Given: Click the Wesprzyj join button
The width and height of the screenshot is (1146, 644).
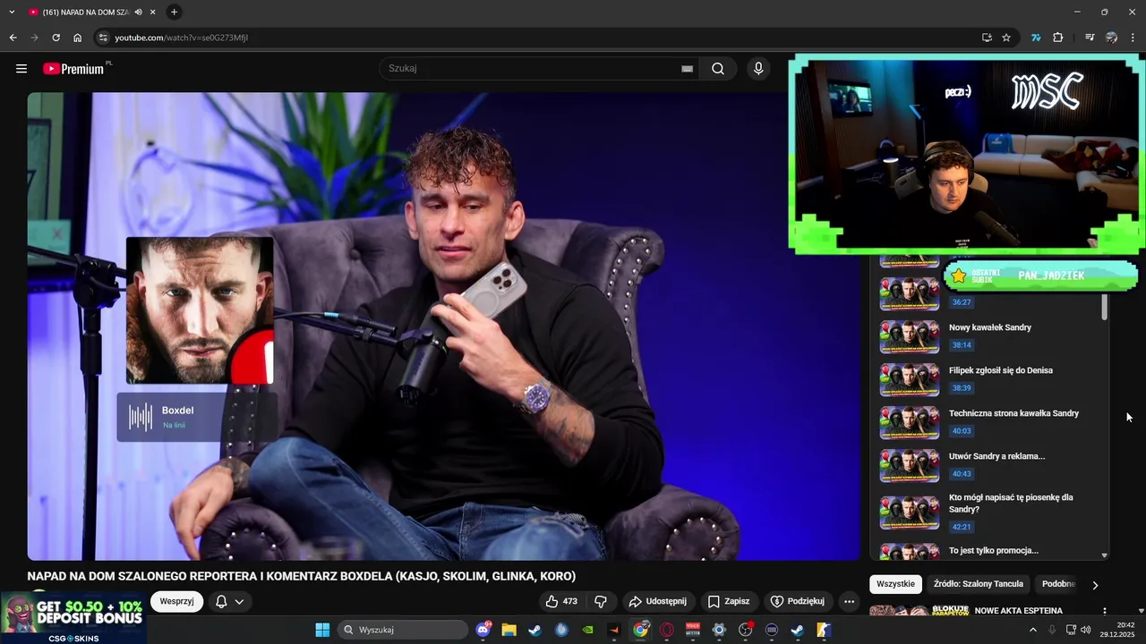Looking at the screenshot, I should click(176, 601).
